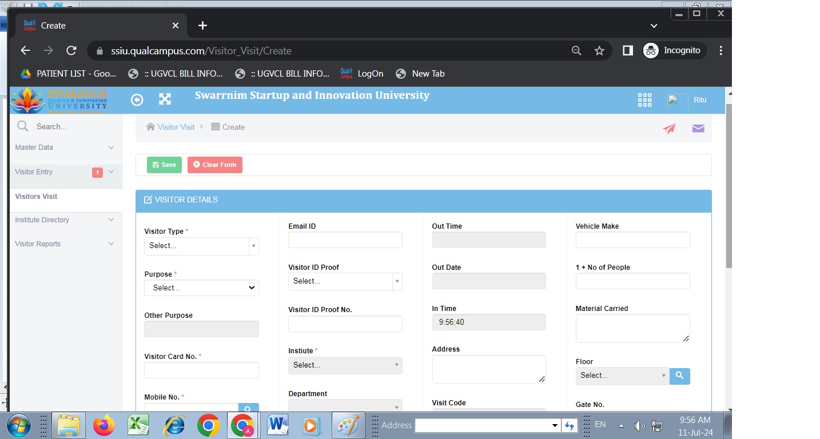Click the Windows Start button

click(18, 425)
